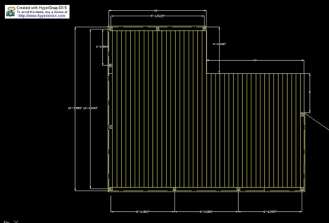Select the top-right post marker of upper section

(x=204, y=29)
